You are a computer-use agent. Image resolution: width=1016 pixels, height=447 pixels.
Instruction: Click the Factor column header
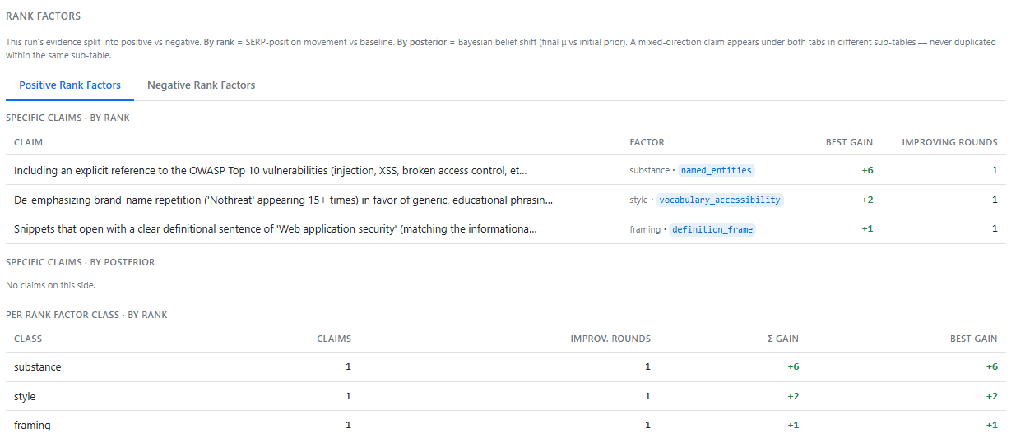(647, 142)
